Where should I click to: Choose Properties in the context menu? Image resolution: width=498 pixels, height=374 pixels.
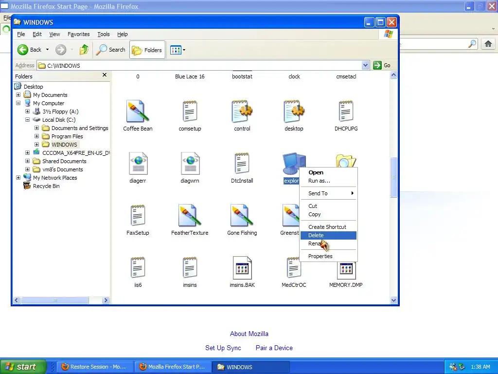point(329,256)
